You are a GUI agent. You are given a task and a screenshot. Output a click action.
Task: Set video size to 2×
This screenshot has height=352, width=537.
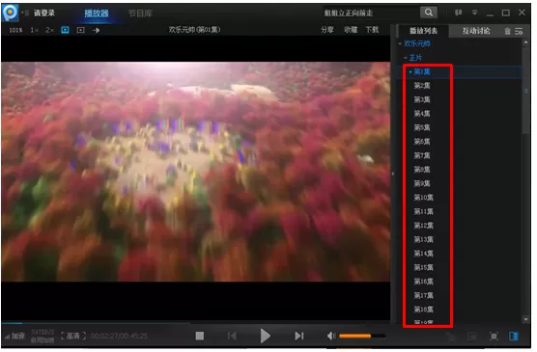(49, 30)
